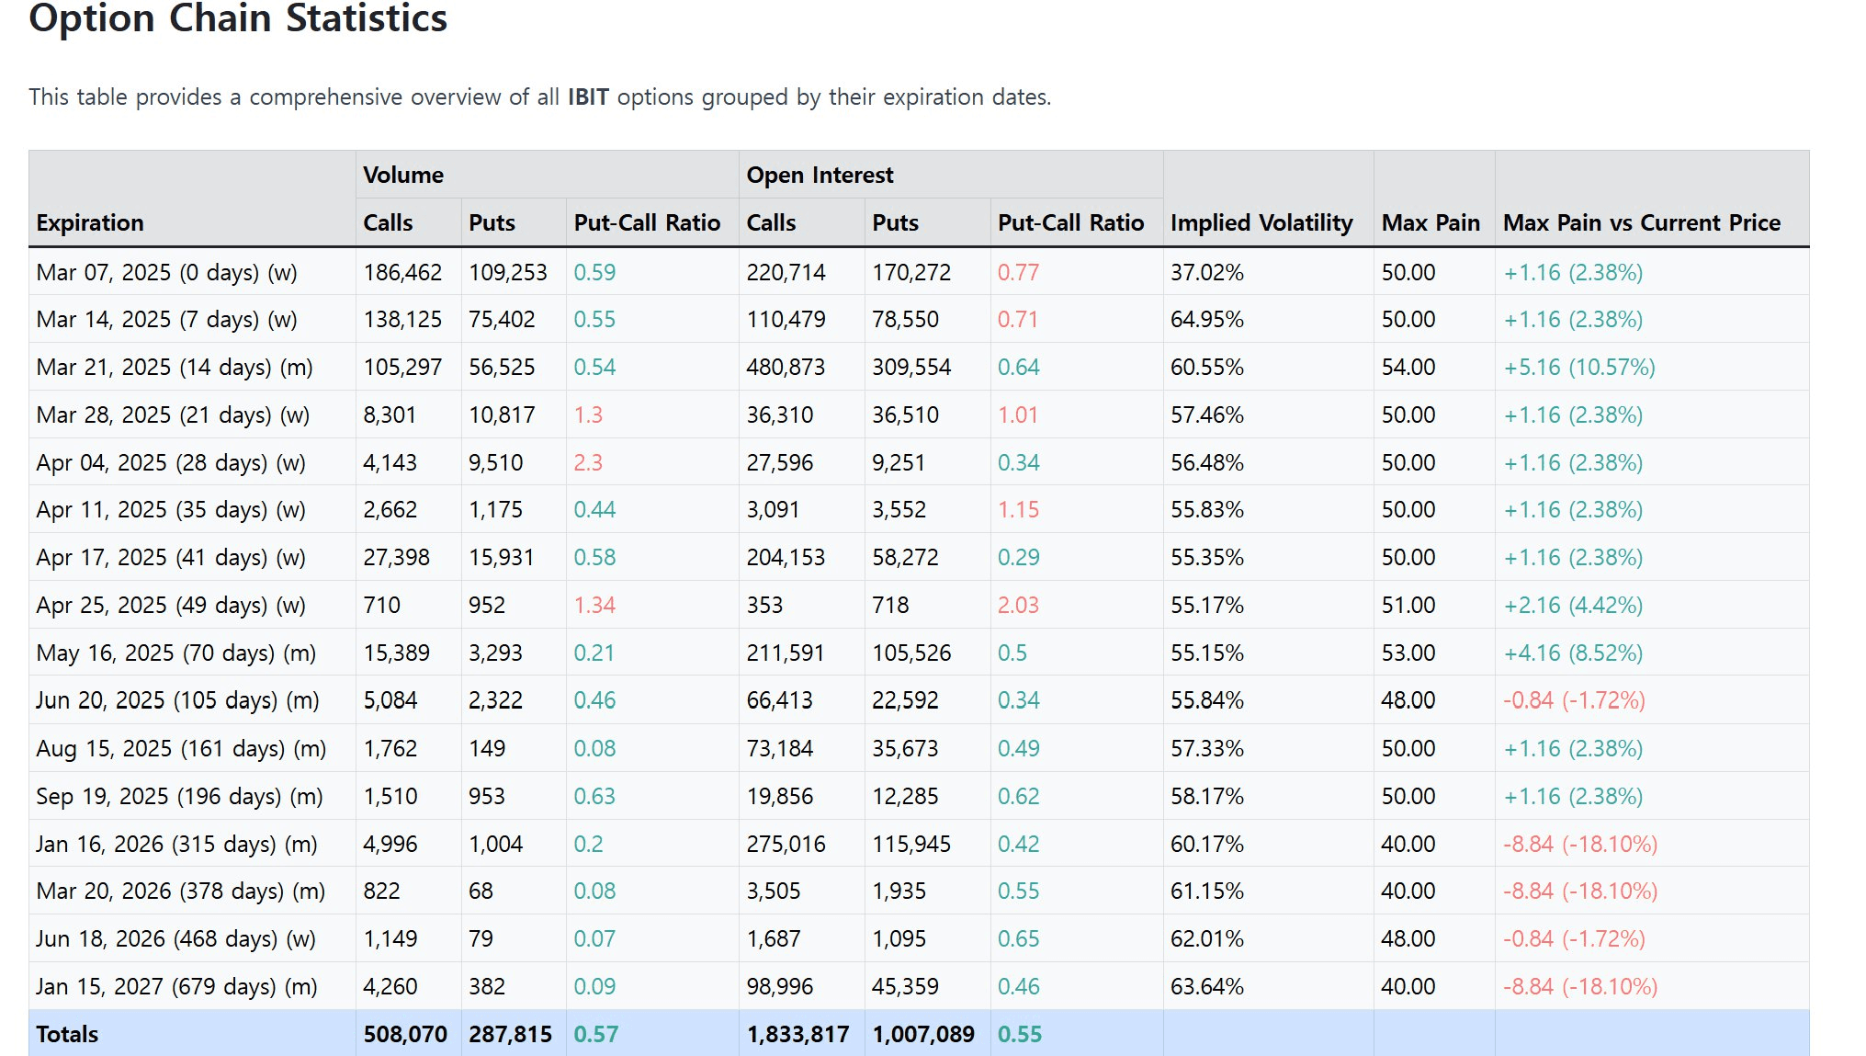Select the Aug 15, 2025 (161 days) expiration

(182, 748)
